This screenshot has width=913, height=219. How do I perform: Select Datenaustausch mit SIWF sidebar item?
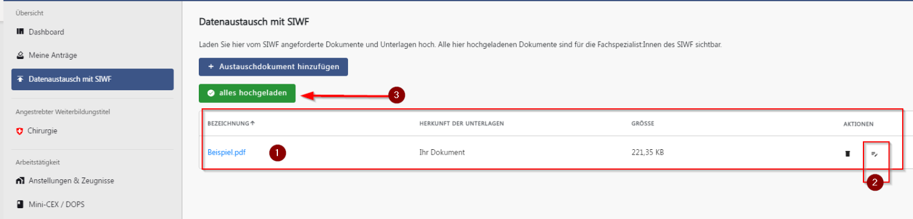pyautogui.click(x=92, y=79)
